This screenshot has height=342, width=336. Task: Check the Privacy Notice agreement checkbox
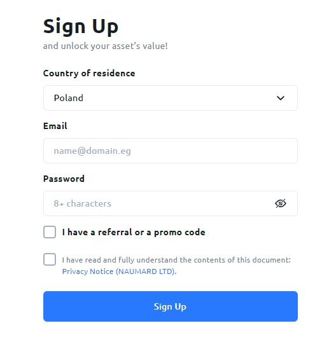50,259
